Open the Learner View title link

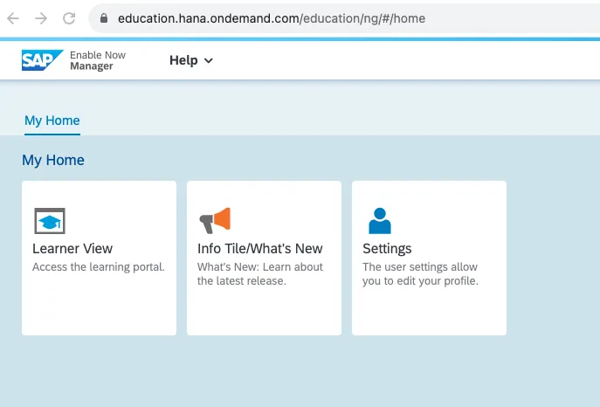72,249
